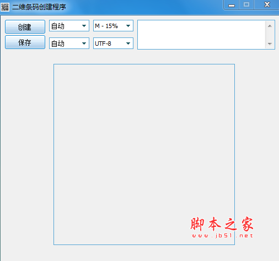Click the text box scroll down arrow
This screenshot has height=261, width=279.
pos(270,44)
